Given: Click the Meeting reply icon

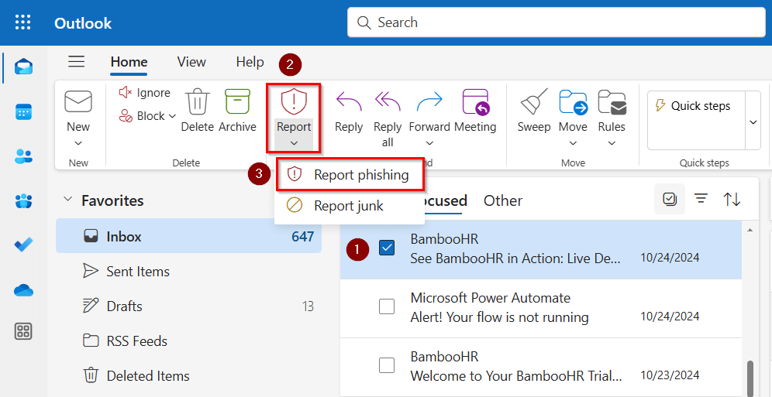Looking at the screenshot, I should pos(475,103).
